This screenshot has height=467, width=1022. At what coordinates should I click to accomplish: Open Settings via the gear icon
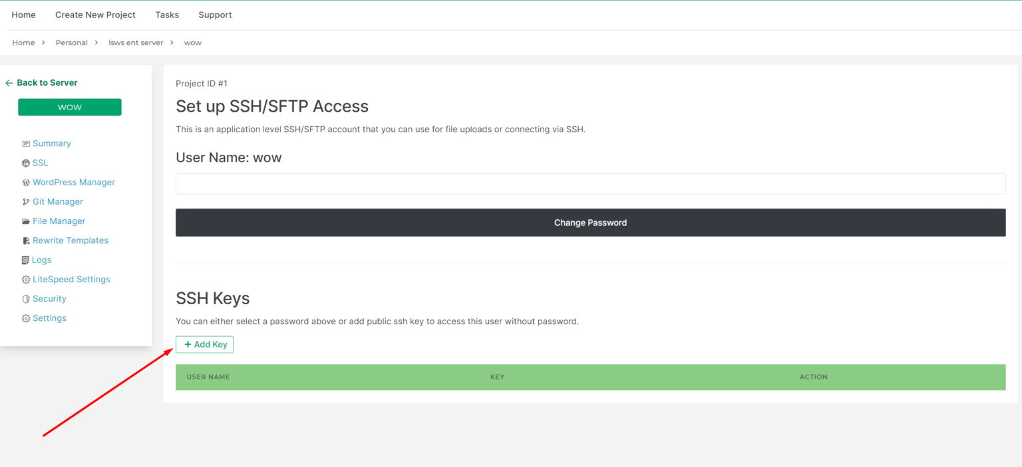click(26, 318)
